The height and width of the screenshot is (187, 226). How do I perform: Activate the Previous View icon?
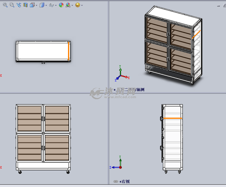pos(19,5)
